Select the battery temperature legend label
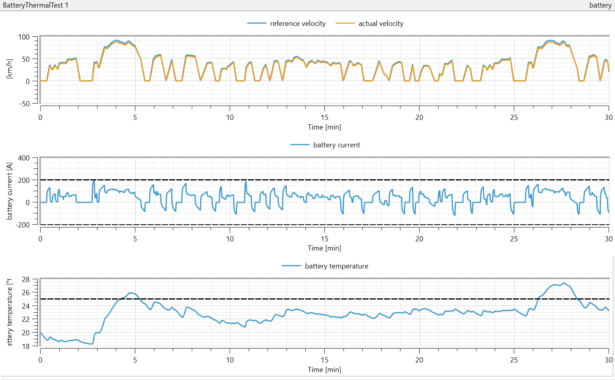Image resolution: width=615 pixels, height=380 pixels. coord(337,266)
